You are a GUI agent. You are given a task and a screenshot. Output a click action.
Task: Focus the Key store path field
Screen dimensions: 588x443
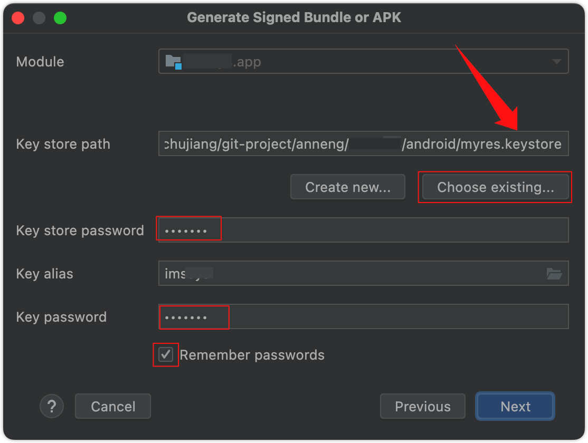(x=363, y=143)
